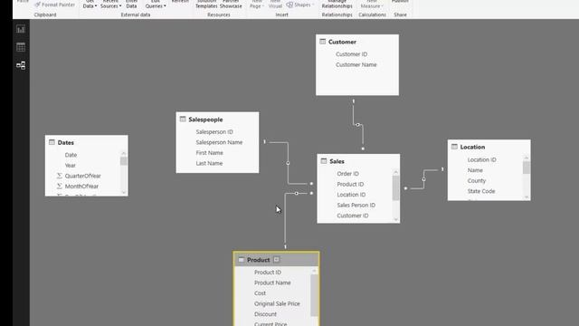Click Location table scrollbar thumb
579x326 pixels.
pyautogui.click(x=527, y=168)
